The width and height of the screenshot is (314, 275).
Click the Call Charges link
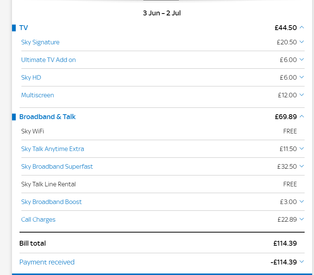(38, 219)
